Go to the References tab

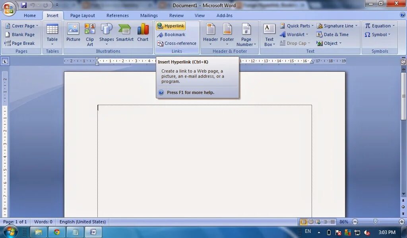point(118,15)
